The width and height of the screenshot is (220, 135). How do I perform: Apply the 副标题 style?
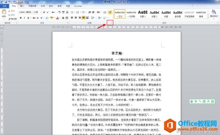coord(178,14)
